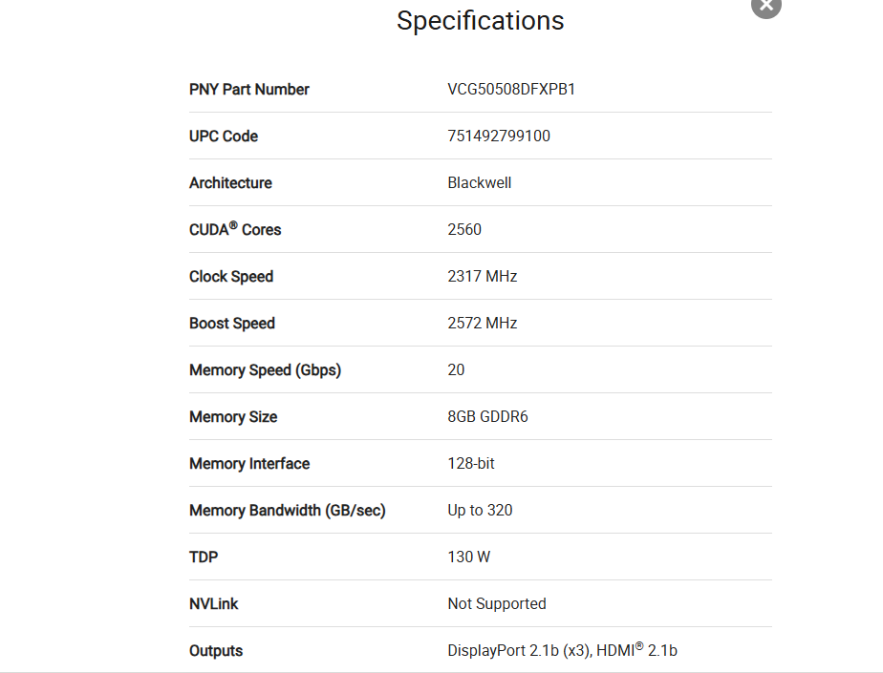Click the Memory Bandwidth (GB/sec) label
This screenshot has width=883, height=673.
pos(288,511)
